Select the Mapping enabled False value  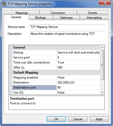pyautogui.click(x=78, y=77)
